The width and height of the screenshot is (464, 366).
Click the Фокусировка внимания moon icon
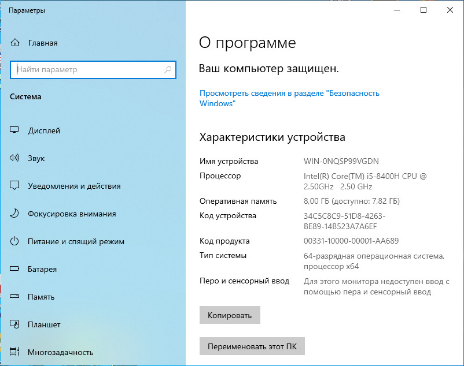[15, 214]
